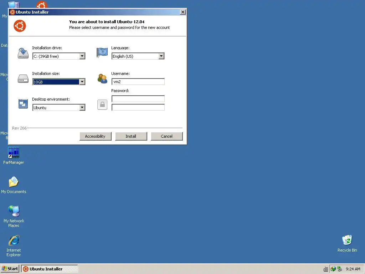Click the 'You are about to install Ubuntu-12.04' heading
This screenshot has width=365, height=274.
(107, 22)
